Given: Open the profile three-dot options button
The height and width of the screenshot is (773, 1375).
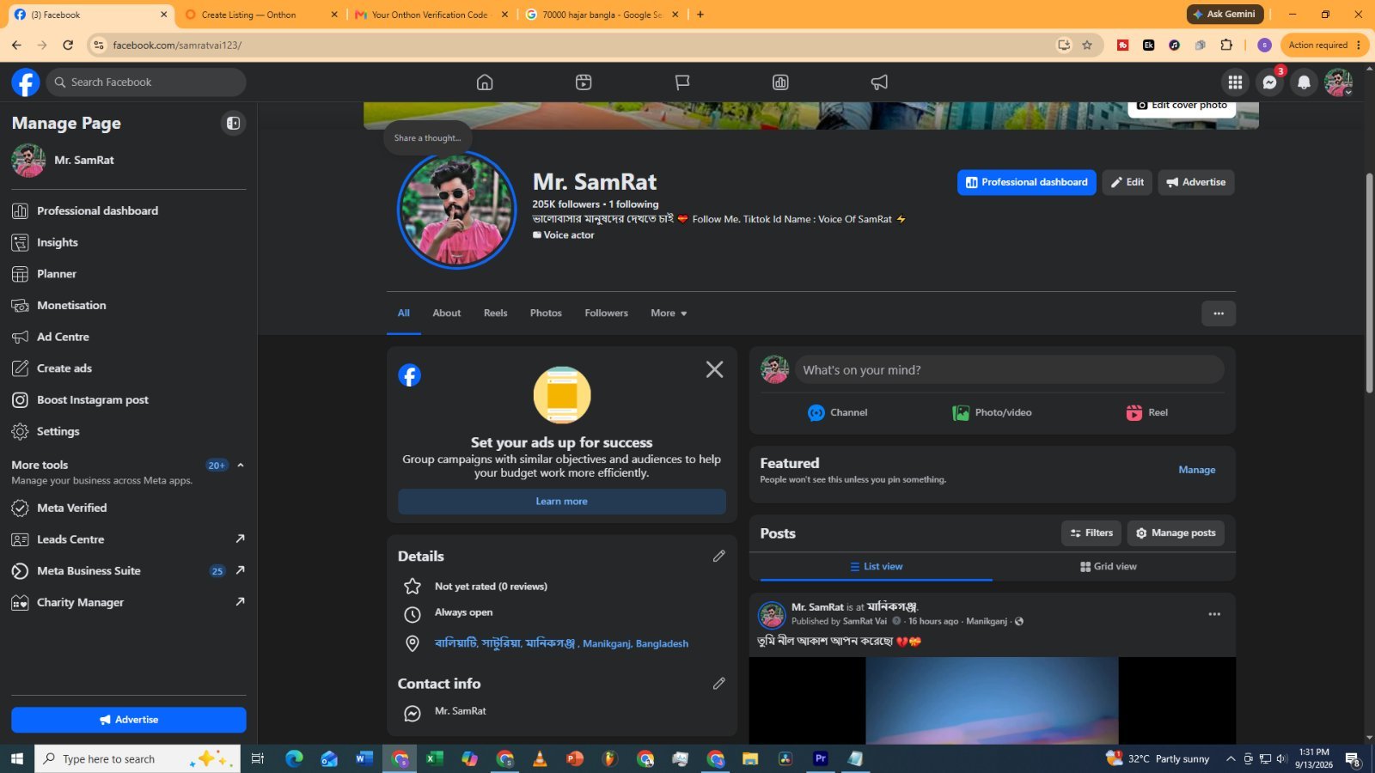Looking at the screenshot, I should point(1219,313).
